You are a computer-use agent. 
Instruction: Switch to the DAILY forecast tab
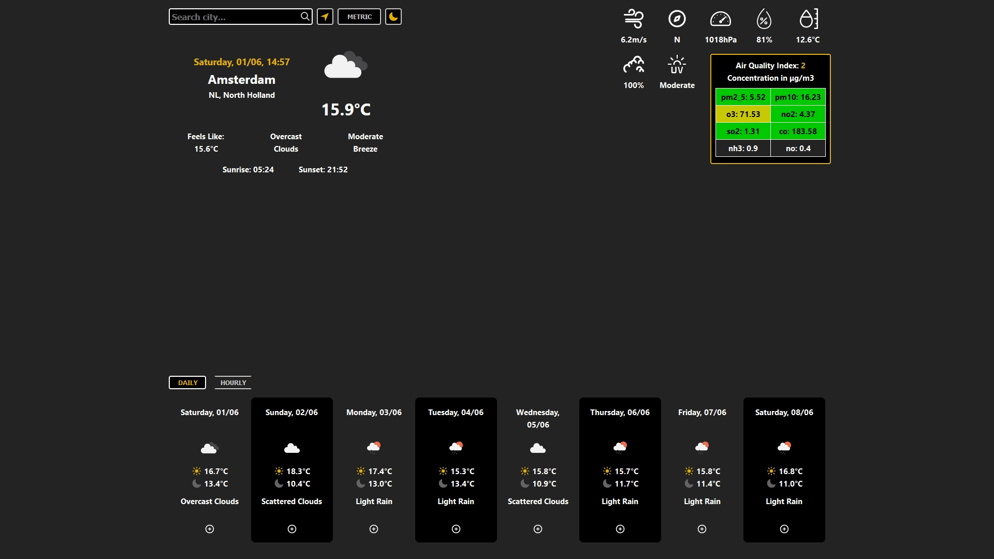click(187, 383)
